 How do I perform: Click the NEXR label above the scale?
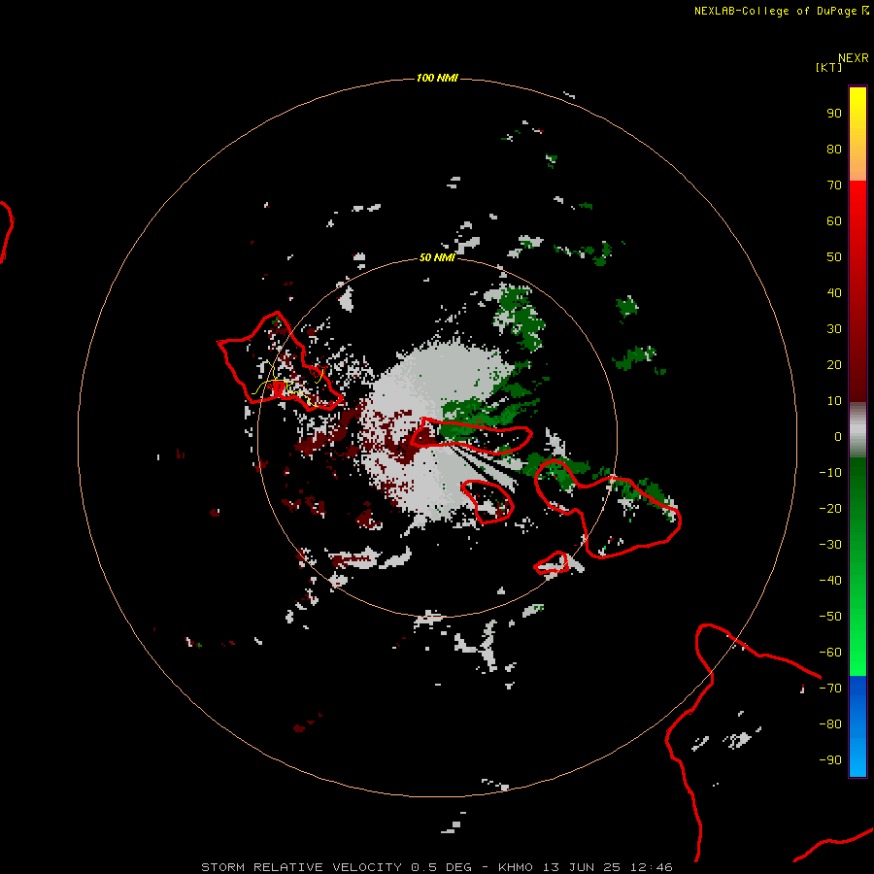click(854, 58)
